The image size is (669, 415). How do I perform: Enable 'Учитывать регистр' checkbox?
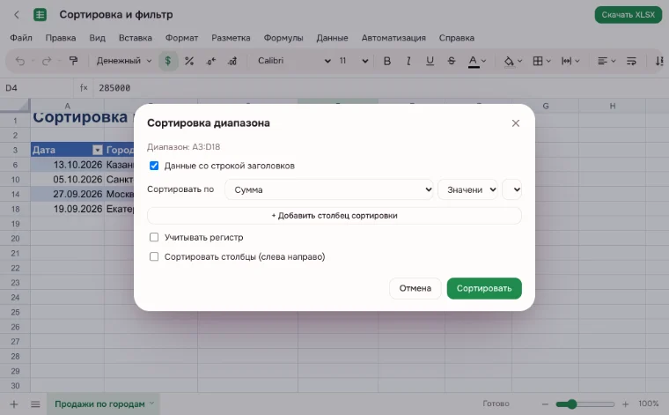154,237
